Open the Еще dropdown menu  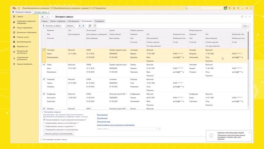[x=245, y=26]
